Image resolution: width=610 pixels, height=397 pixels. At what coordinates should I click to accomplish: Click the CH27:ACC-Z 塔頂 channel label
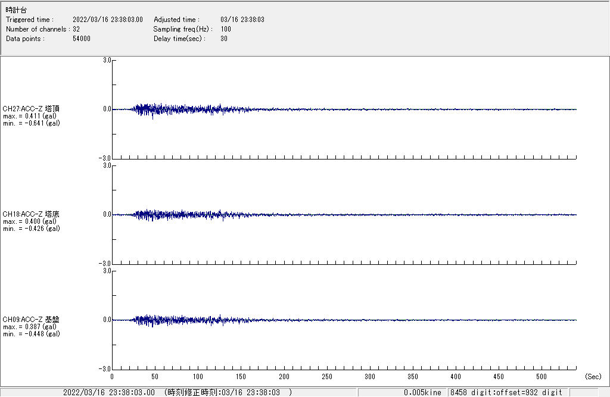click(31, 109)
